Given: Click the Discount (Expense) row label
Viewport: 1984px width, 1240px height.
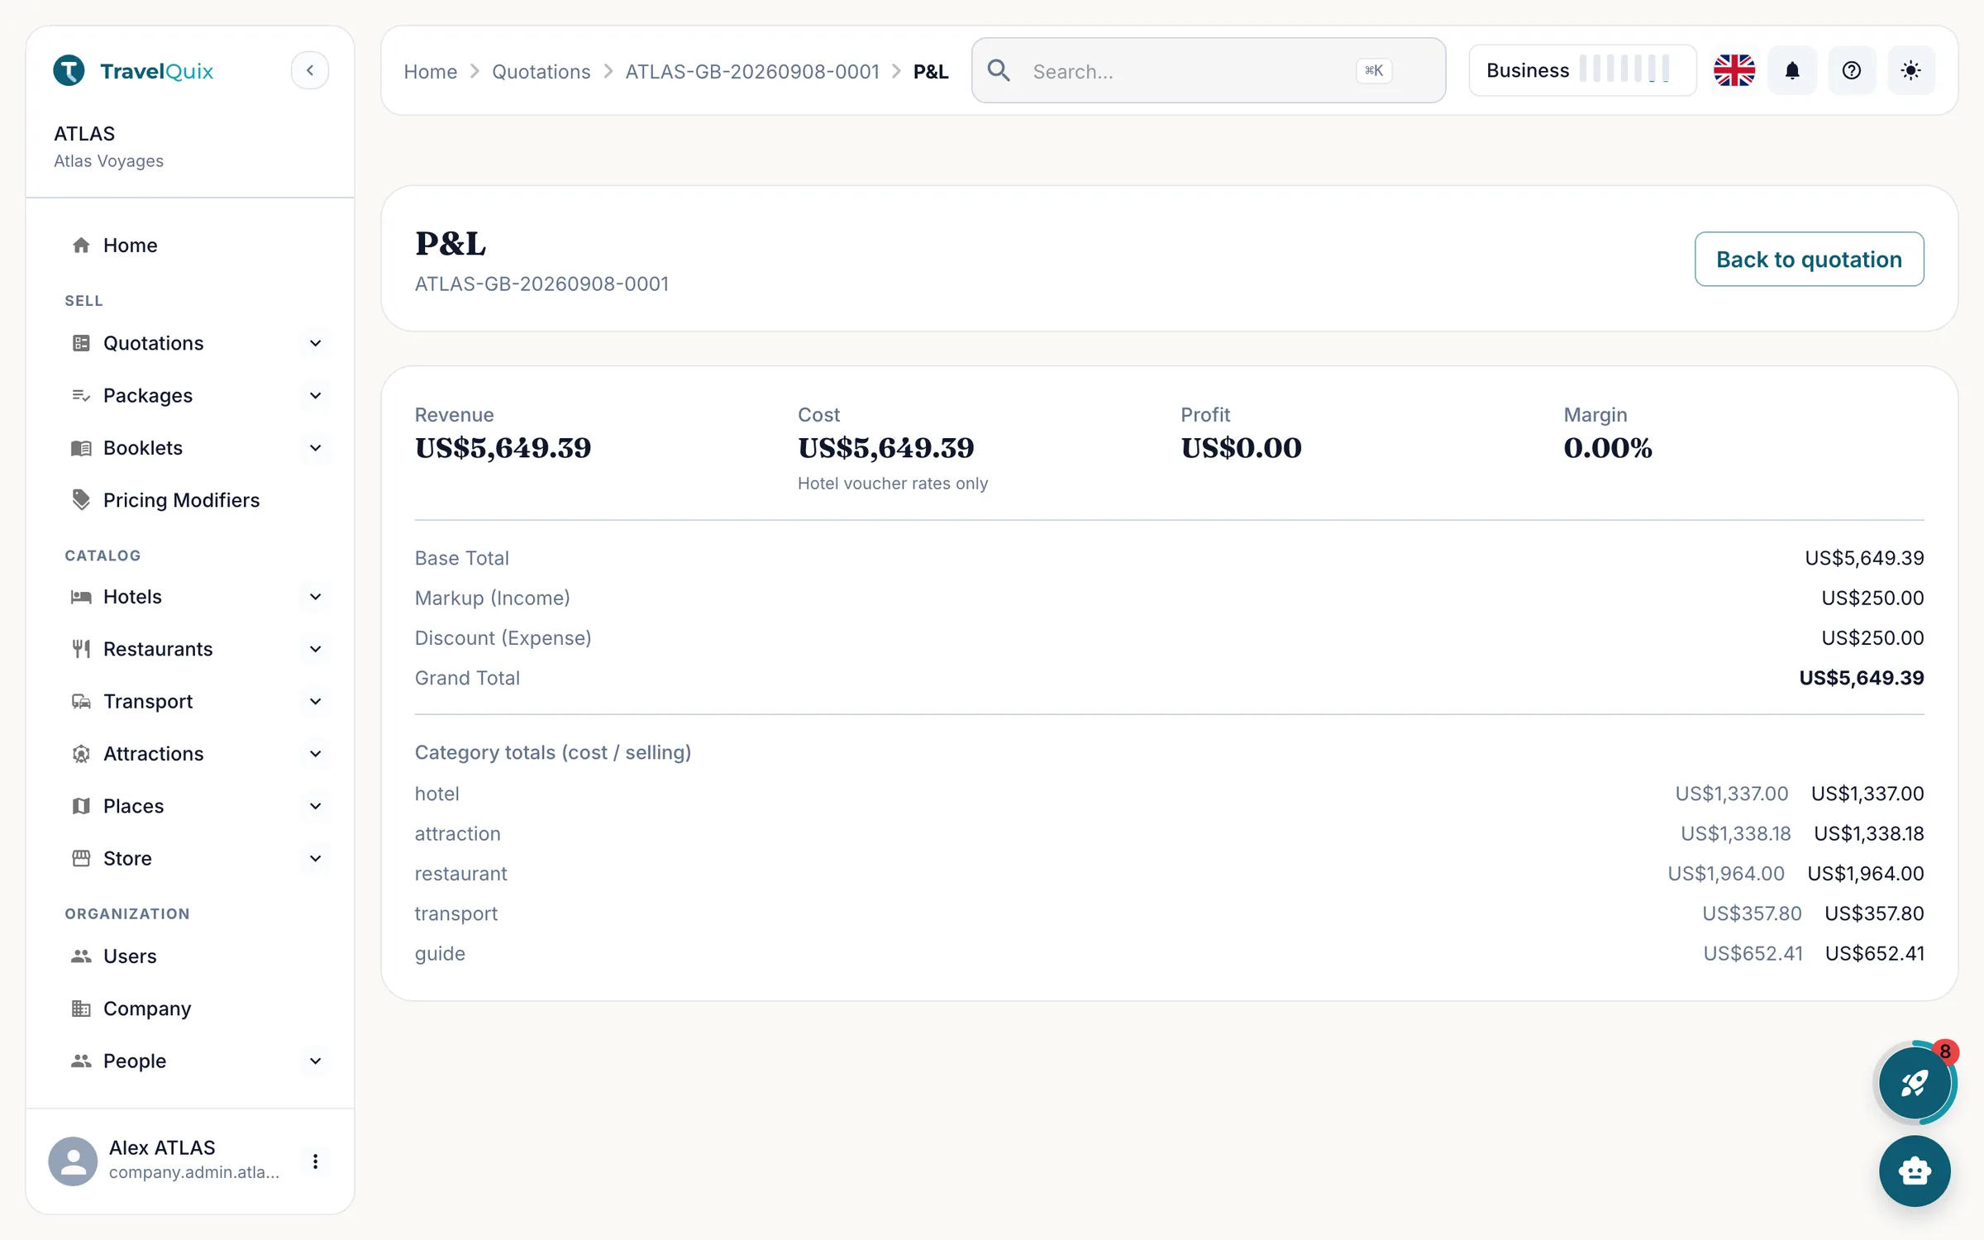Looking at the screenshot, I should (503, 637).
